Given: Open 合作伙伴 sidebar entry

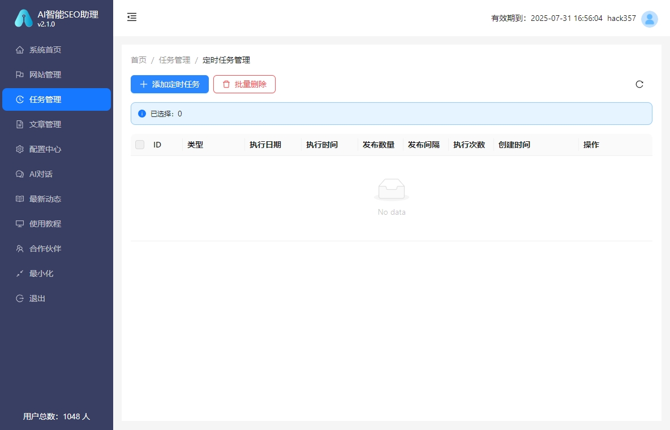Looking at the screenshot, I should pos(57,249).
